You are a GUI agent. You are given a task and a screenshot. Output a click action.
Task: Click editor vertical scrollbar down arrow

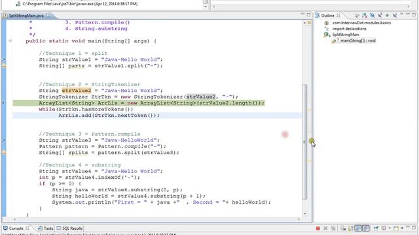coord(304,214)
